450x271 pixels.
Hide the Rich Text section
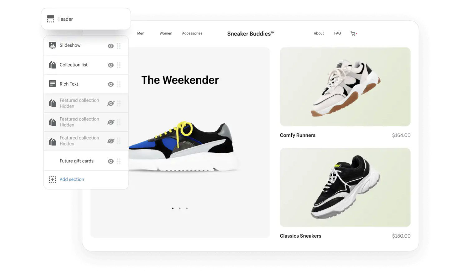pos(110,84)
